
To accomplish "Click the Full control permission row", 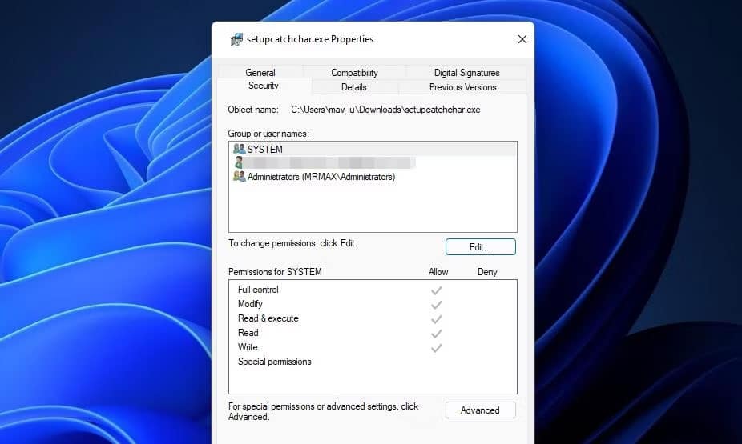I will [373, 290].
